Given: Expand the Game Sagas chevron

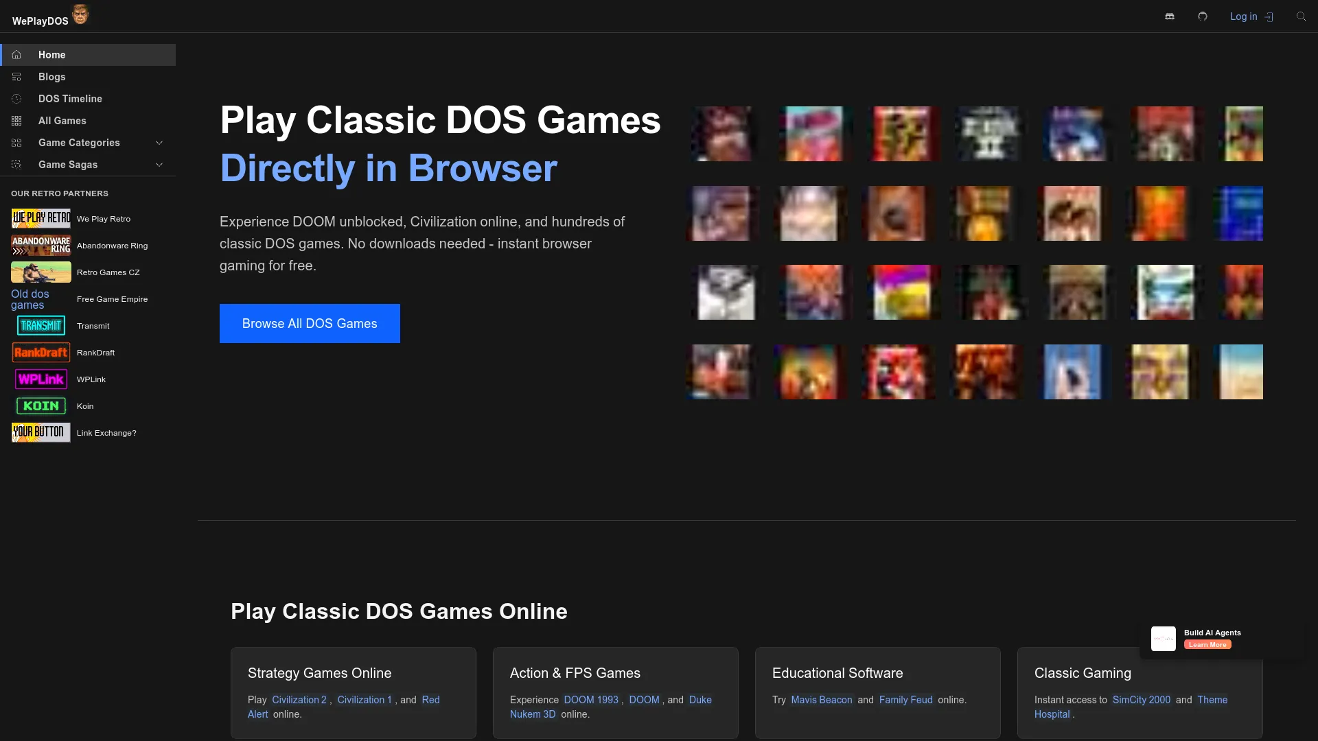Looking at the screenshot, I should pyautogui.click(x=159, y=165).
